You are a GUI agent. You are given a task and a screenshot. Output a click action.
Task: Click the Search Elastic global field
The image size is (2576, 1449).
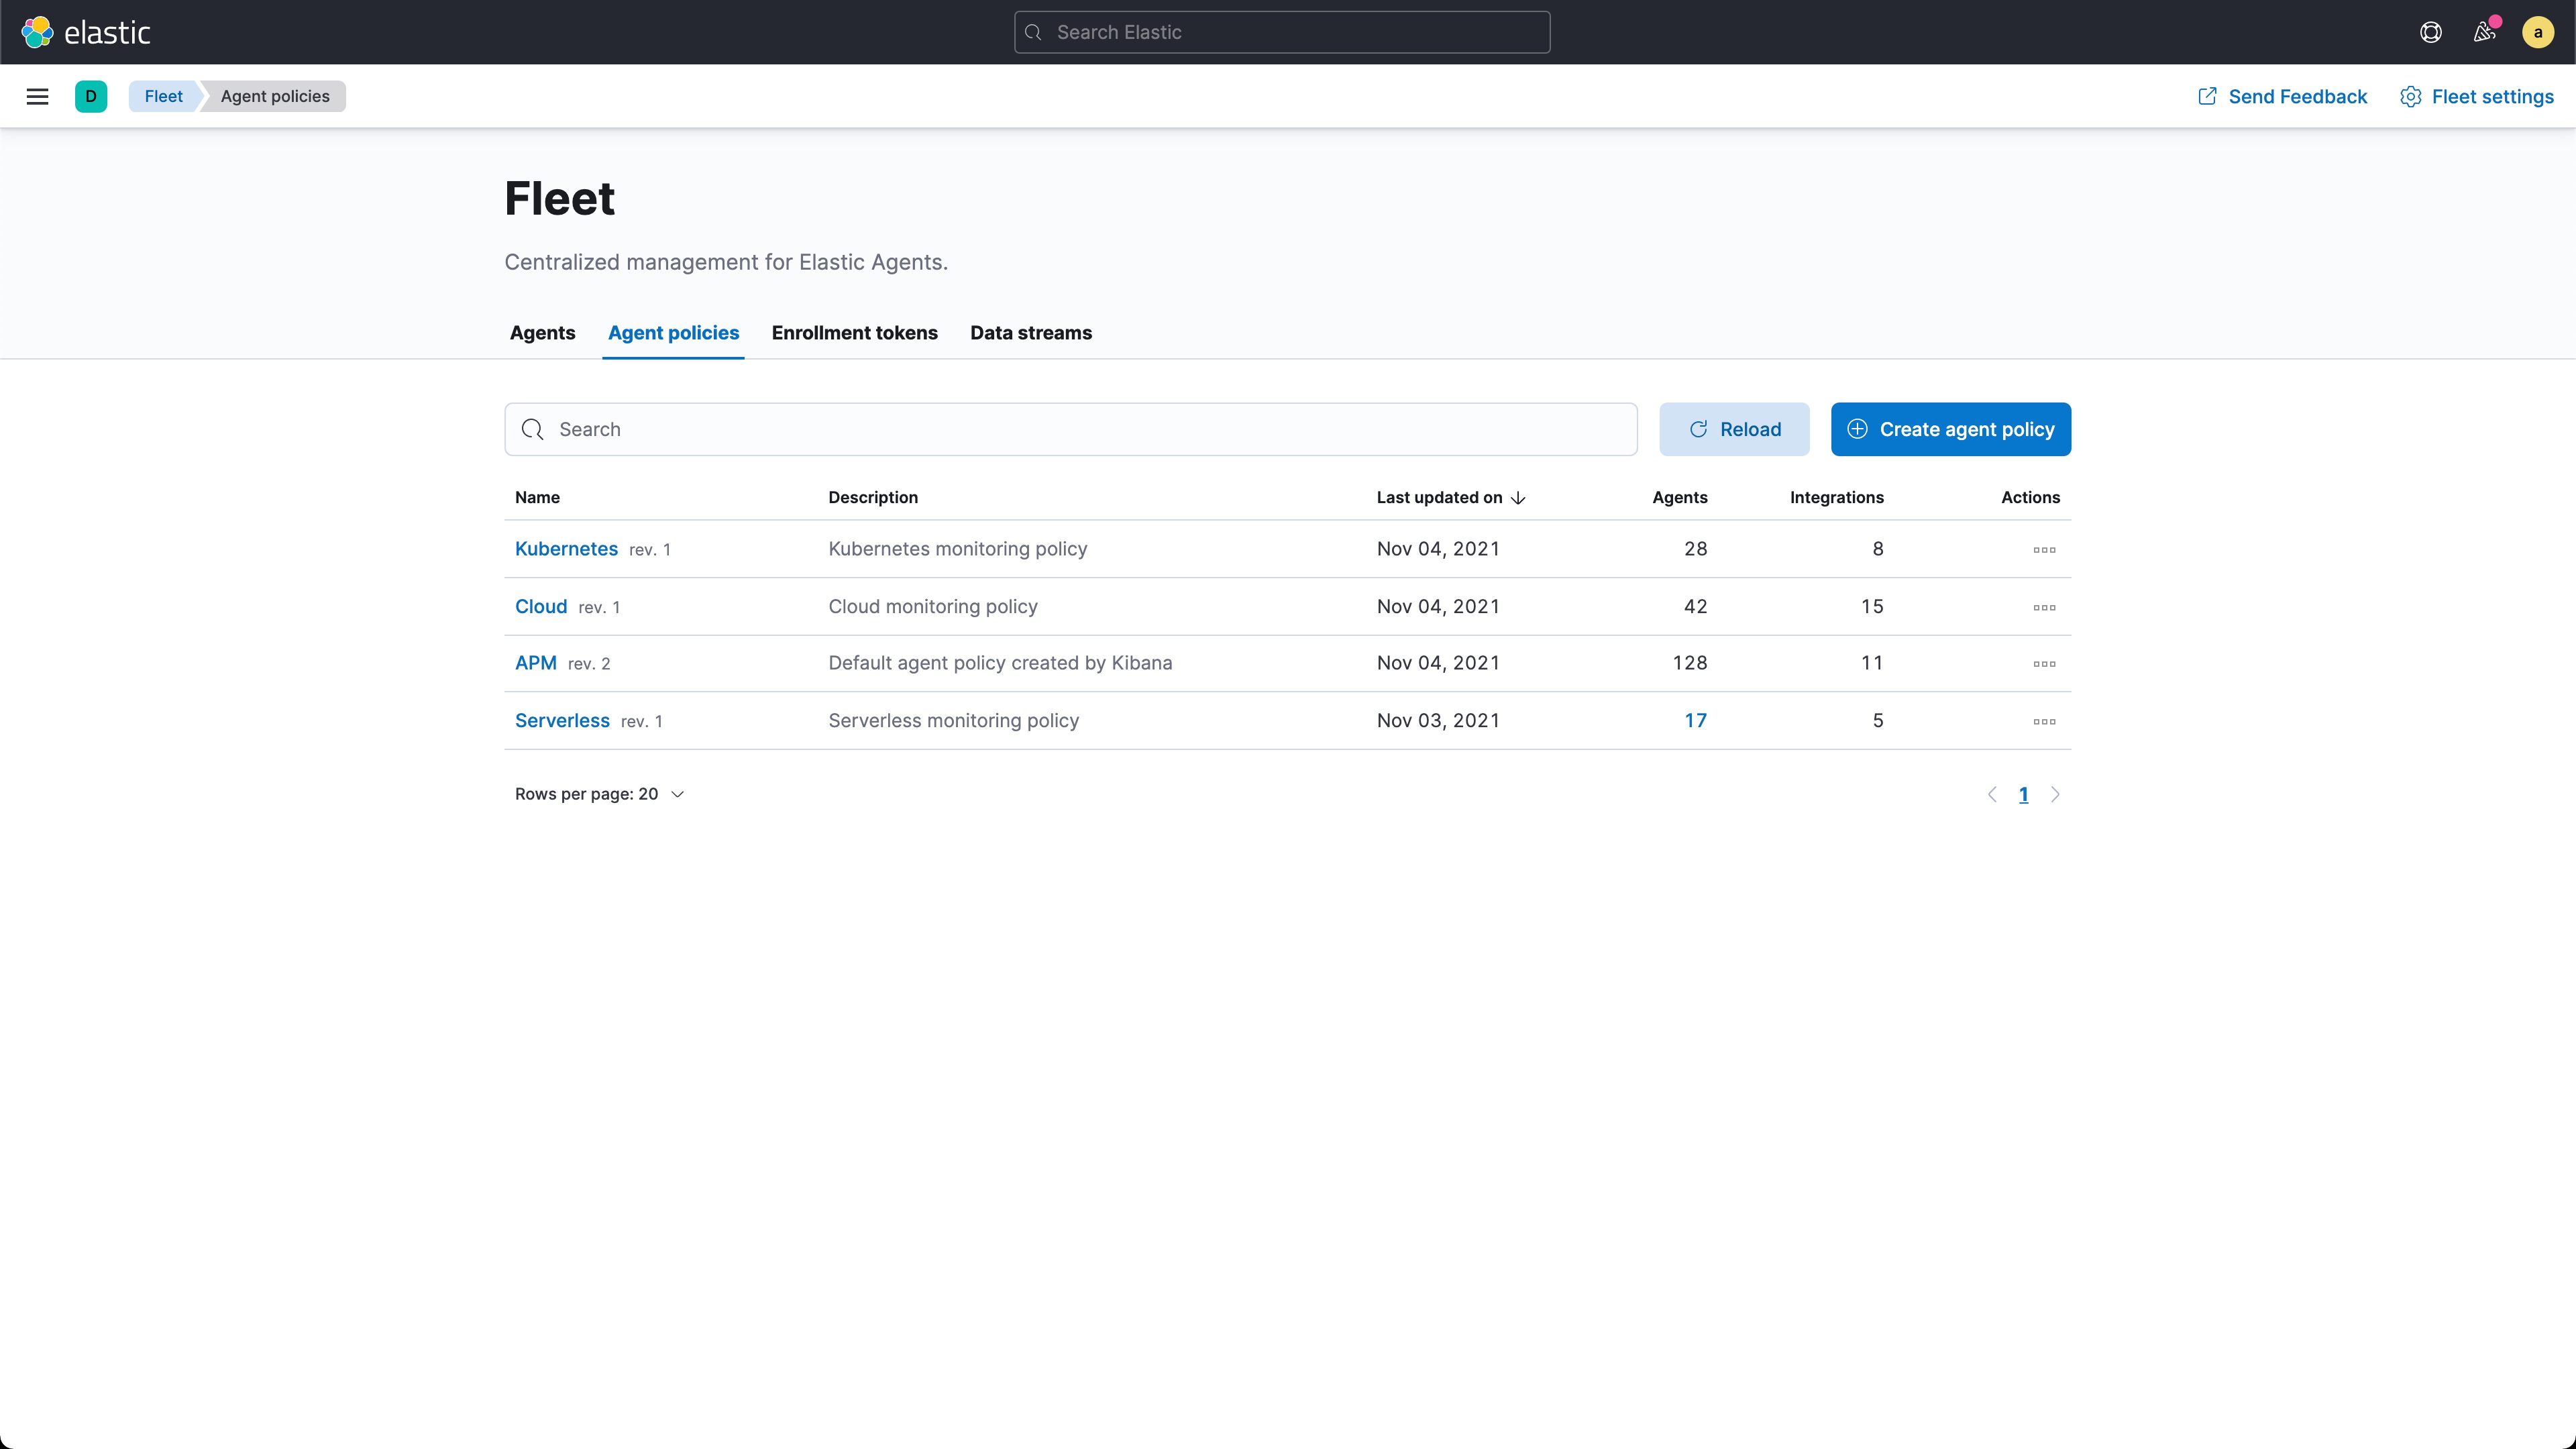click(x=1282, y=32)
